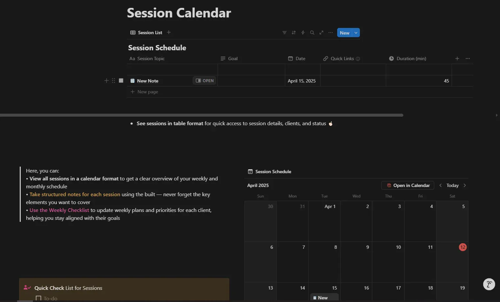
Task: Click the info icon beside Quick Links
Action: click(358, 59)
